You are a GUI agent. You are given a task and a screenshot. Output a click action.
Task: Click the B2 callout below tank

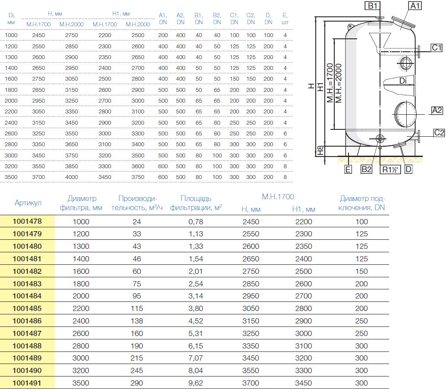(x=366, y=169)
